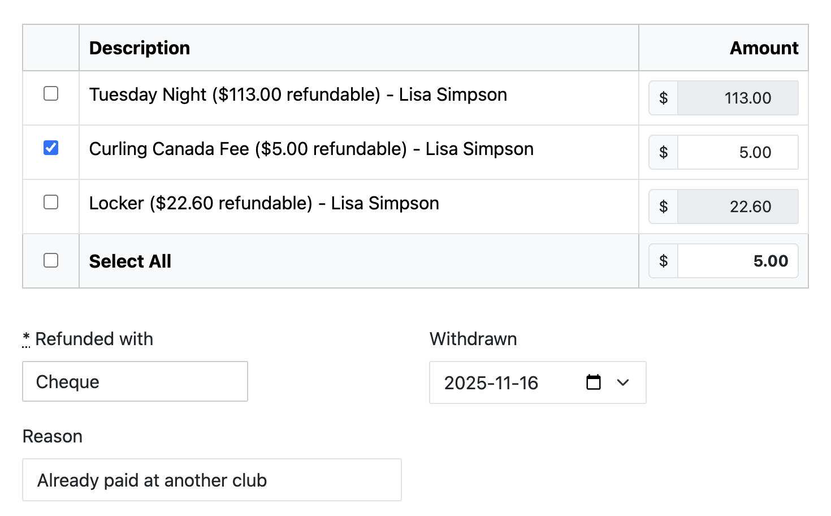Enable the Locker refund checkbox

pyautogui.click(x=50, y=202)
